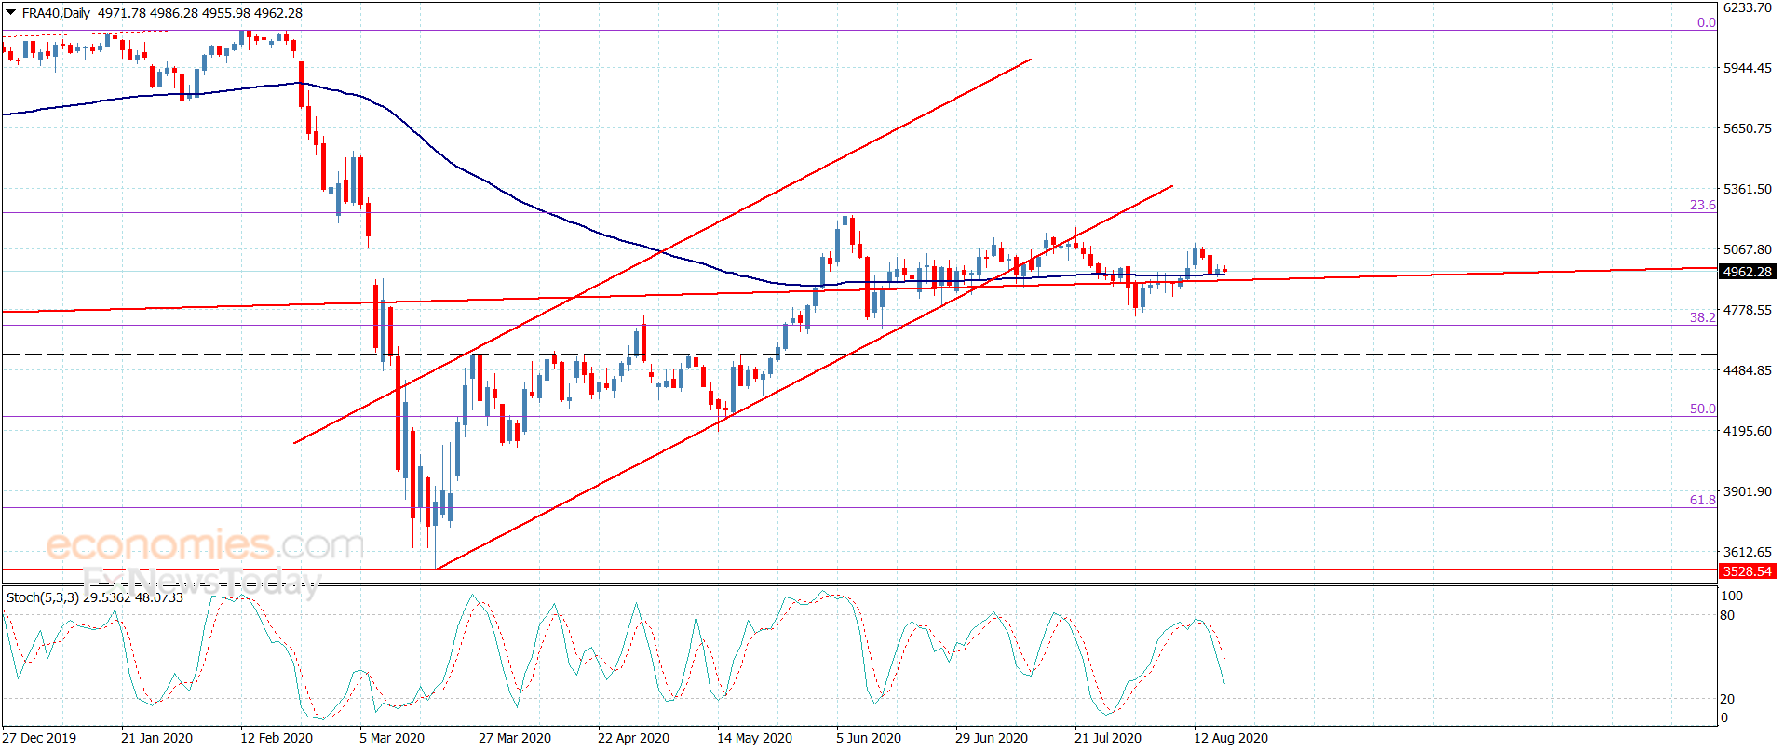Screen dimensions: 1784x751
Task: Click the economies.com watermark logo
Action: point(205,544)
